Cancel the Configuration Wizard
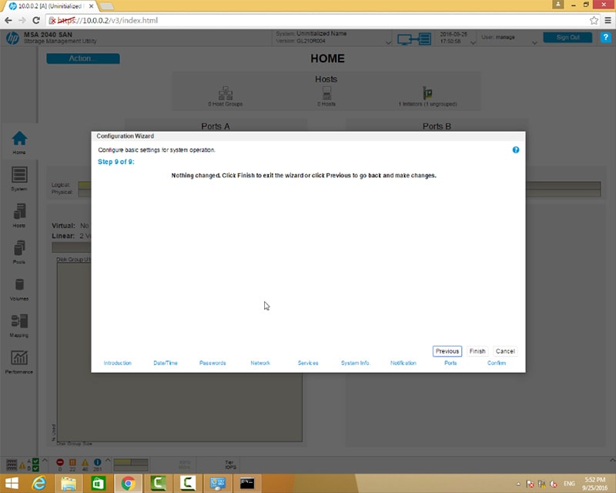Screen dimensions: 616x493 (x=505, y=351)
